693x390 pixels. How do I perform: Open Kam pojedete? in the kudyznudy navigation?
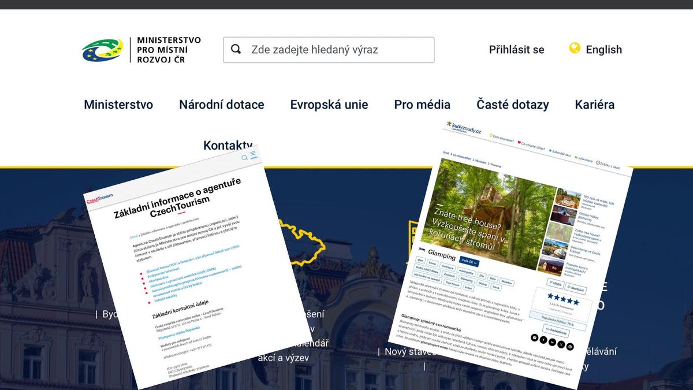tap(502, 138)
